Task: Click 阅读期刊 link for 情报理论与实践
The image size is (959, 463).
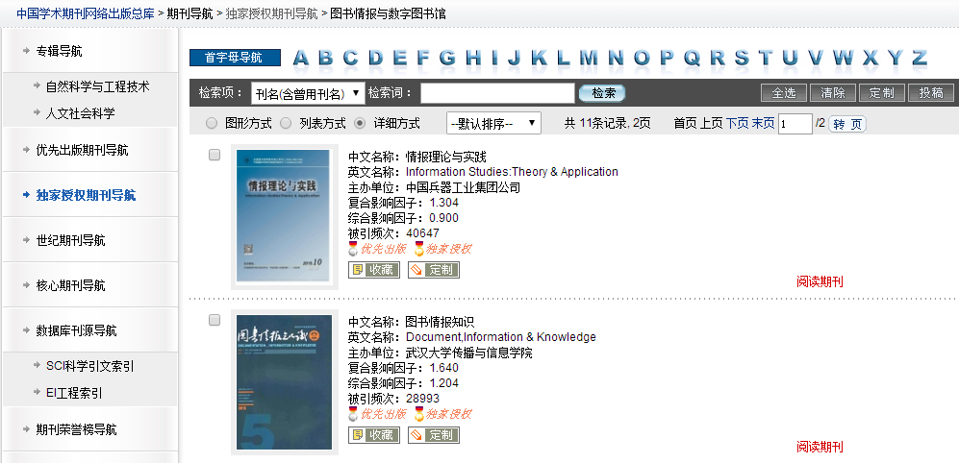Action: pos(820,281)
